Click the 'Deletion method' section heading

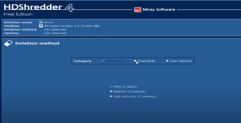point(37,43)
